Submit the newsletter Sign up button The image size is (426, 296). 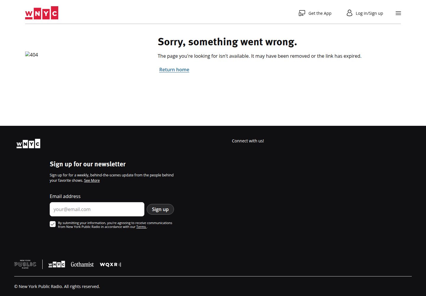[x=160, y=209]
